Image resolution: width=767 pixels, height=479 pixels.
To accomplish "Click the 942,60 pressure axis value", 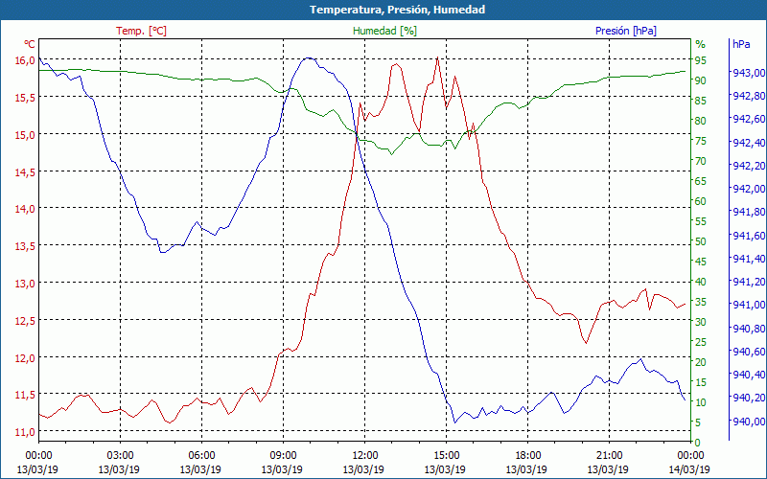I will (x=749, y=119).
